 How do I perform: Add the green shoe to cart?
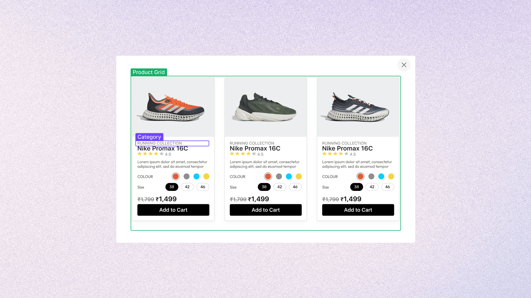[x=265, y=210]
